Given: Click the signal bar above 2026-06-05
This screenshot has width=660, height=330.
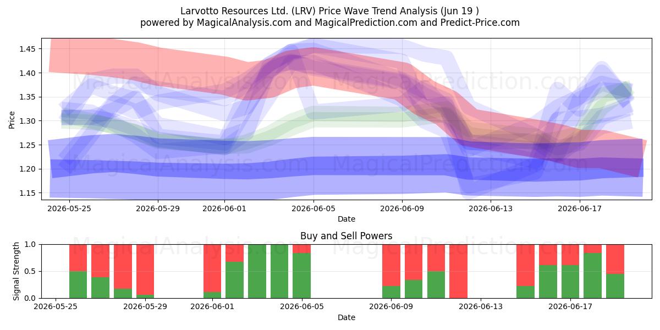Looking at the screenshot, I should coord(302,271).
